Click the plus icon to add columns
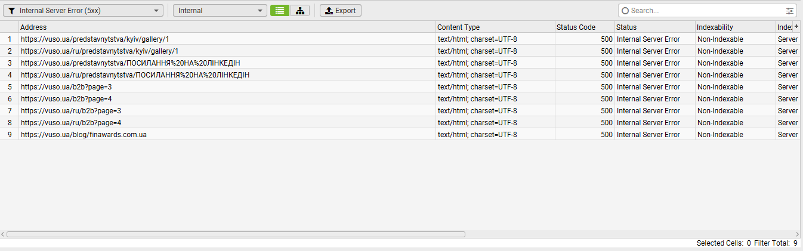Viewport: 803px width, 251px height. [796, 27]
